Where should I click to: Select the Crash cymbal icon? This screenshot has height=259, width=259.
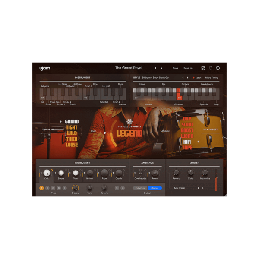119,173
